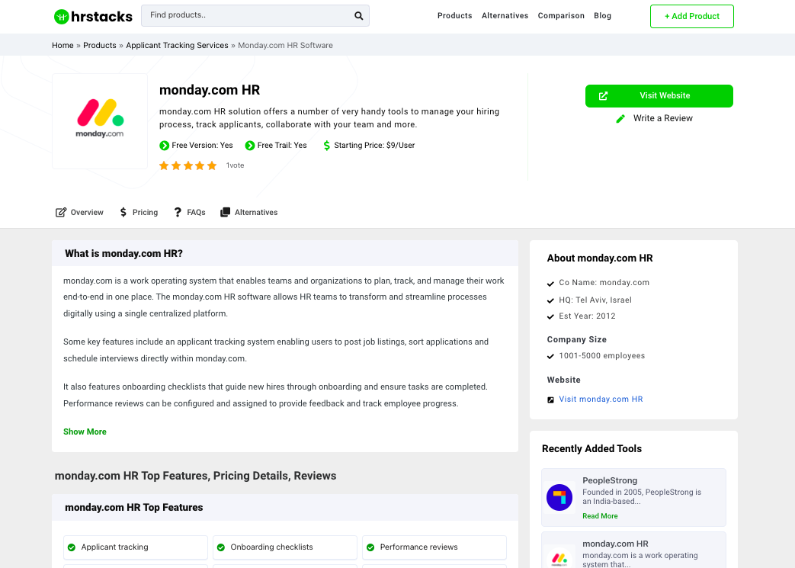Click the external-link icon on Visit Website
The width and height of the screenshot is (795, 568).
(x=603, y=96)
